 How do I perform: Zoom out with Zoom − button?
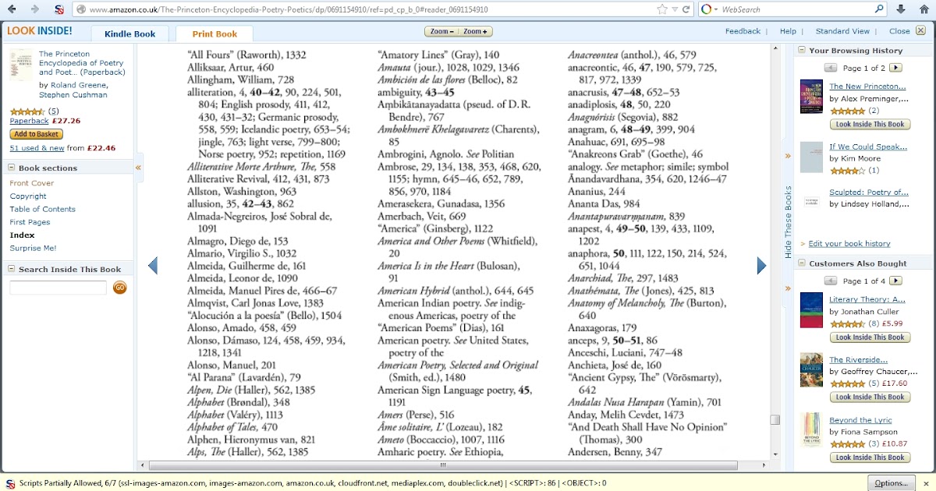(441, 31)
